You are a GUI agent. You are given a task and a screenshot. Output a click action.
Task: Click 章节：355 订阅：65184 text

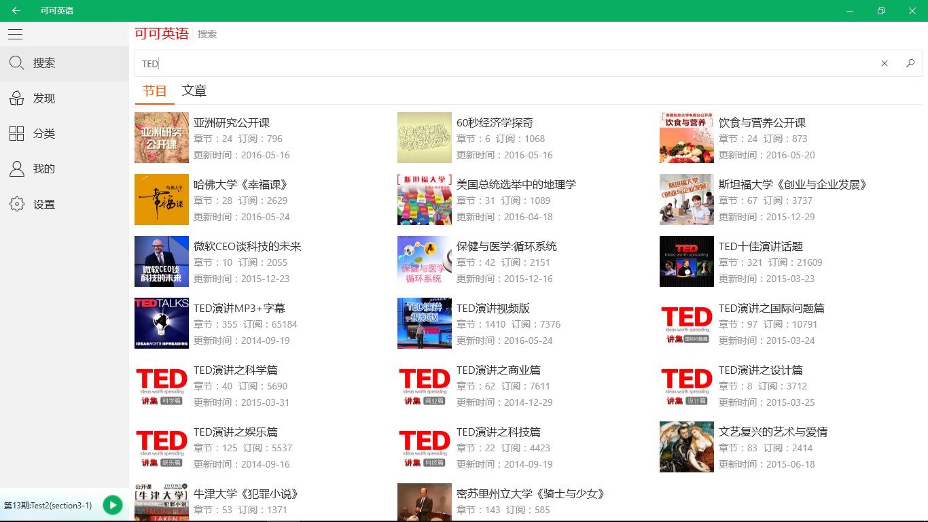(x=245, y=324)
